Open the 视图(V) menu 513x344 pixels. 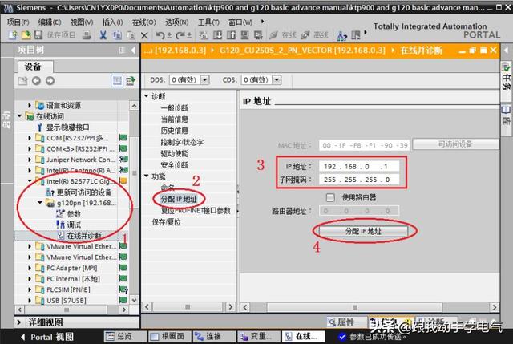click(x=82, y=22)
